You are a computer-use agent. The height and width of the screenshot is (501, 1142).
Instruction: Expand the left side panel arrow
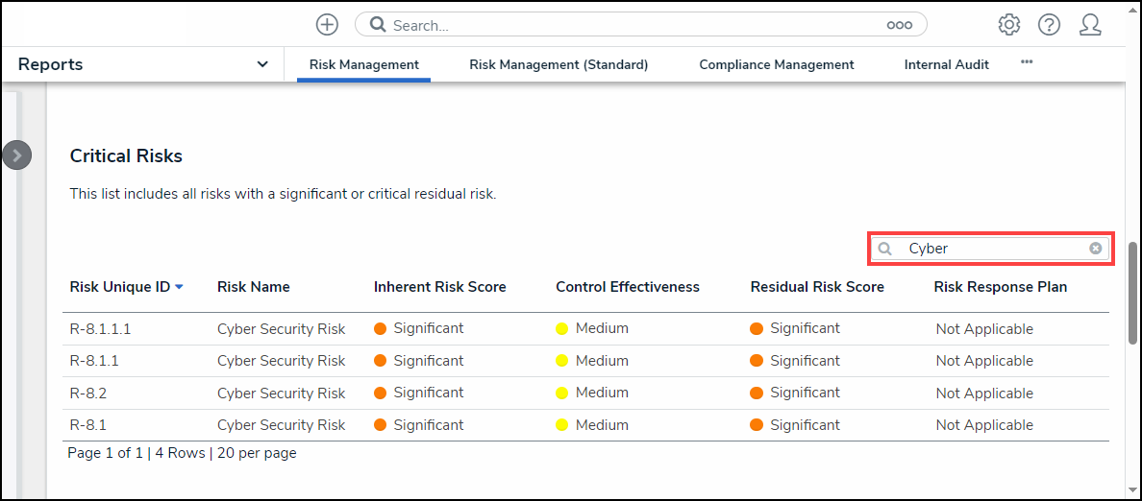[x=16, y=155]
